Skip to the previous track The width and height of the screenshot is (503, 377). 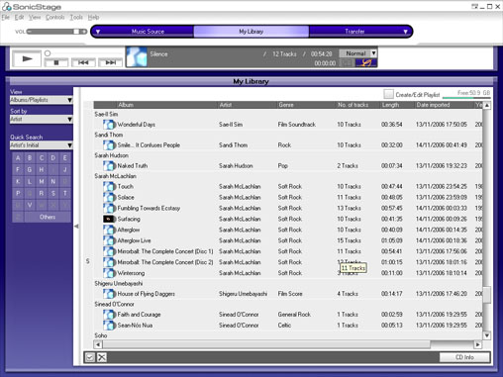83,62
